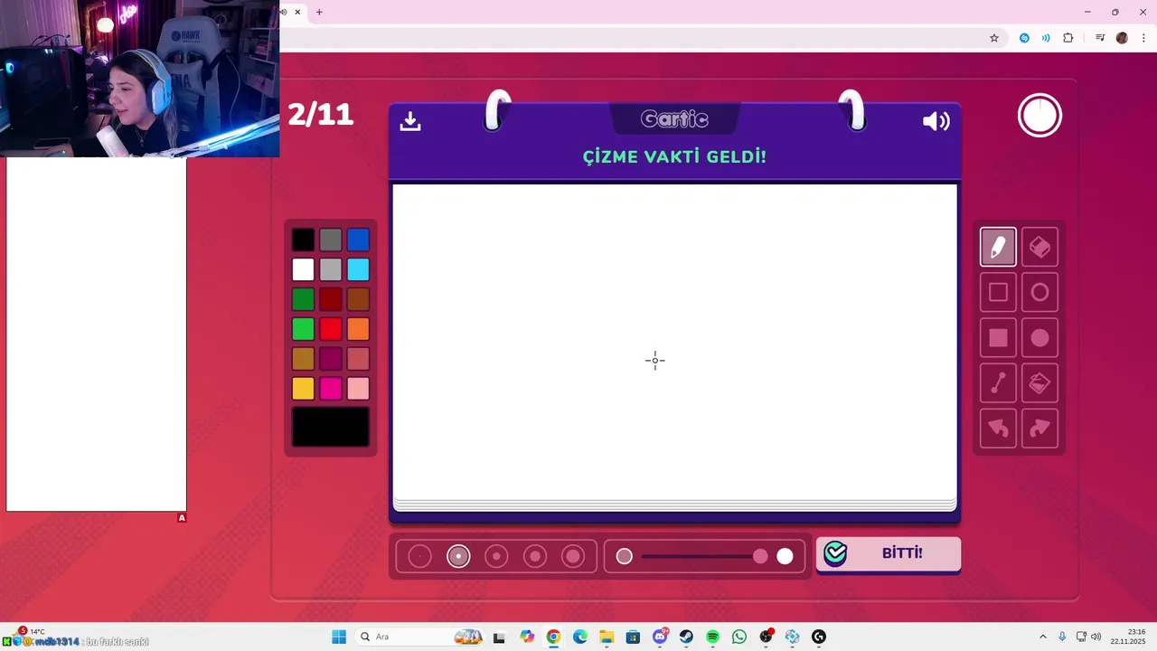Pick the yellow color swatch

pos(303,389)
